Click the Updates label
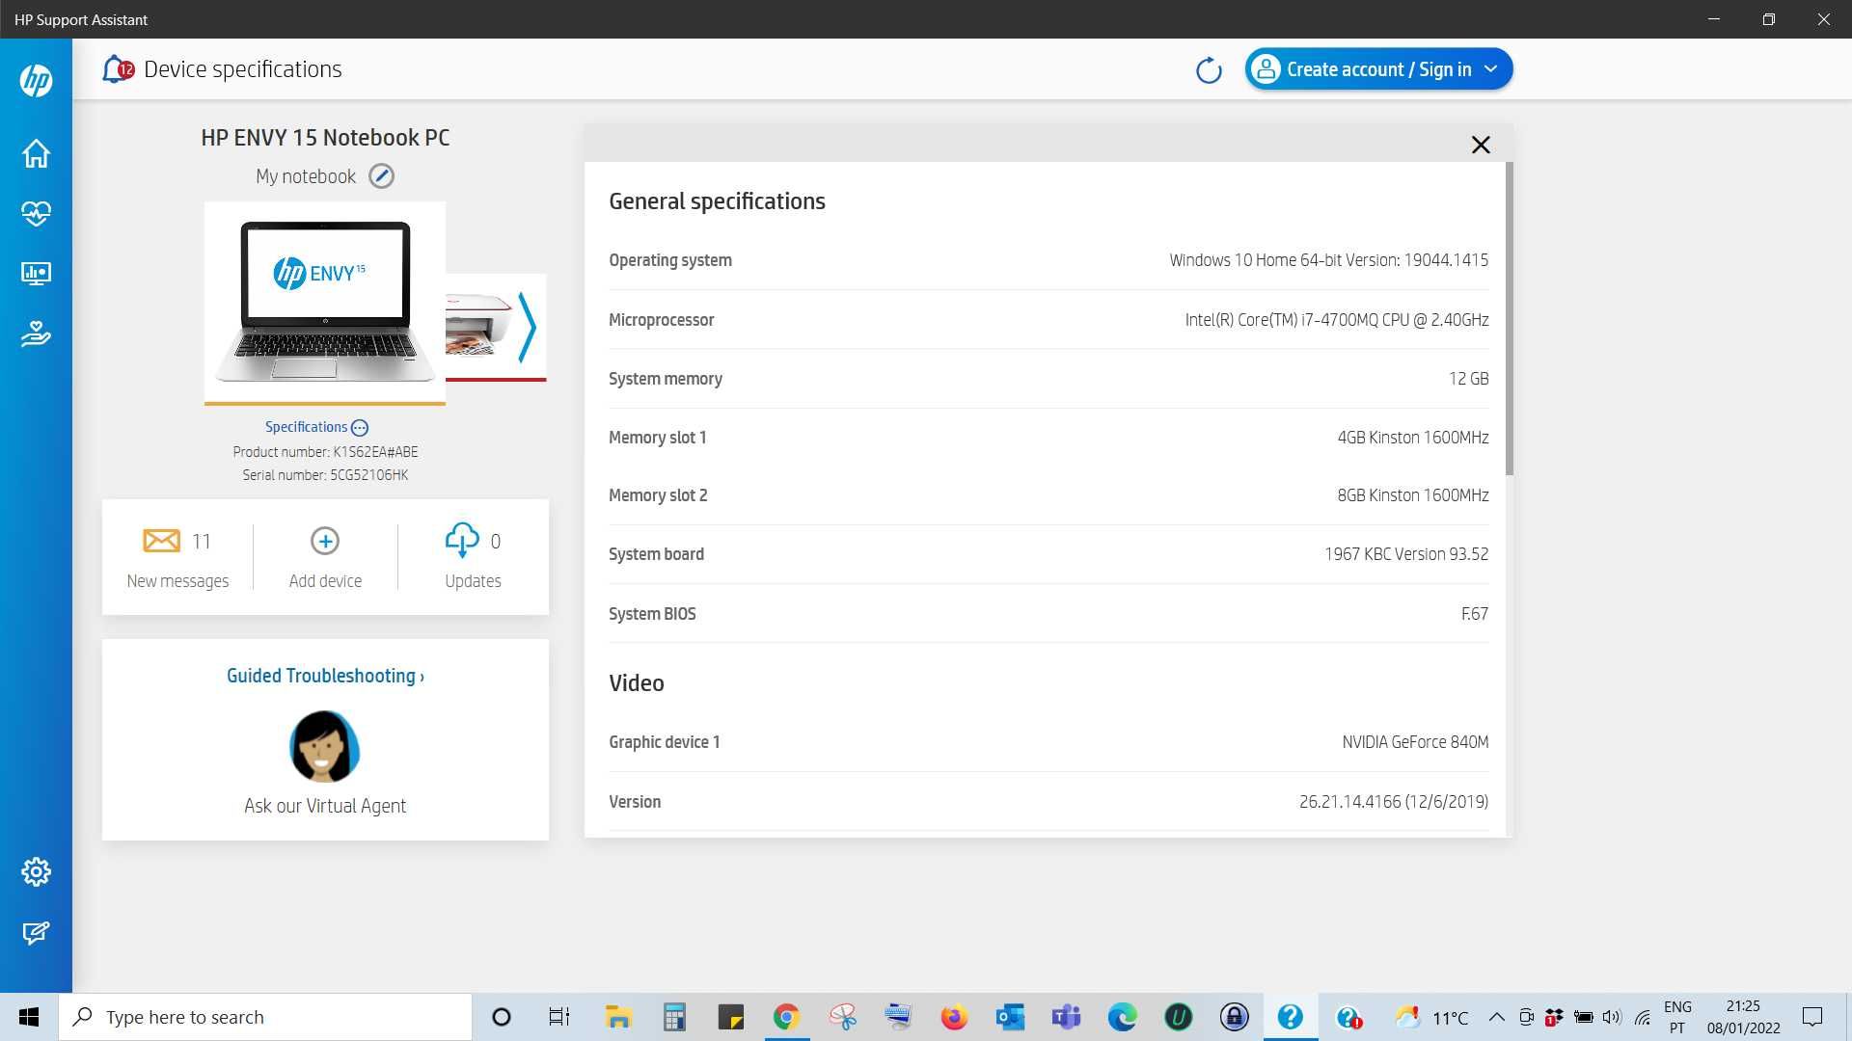1852x1041 pixels. pos(473,581)
